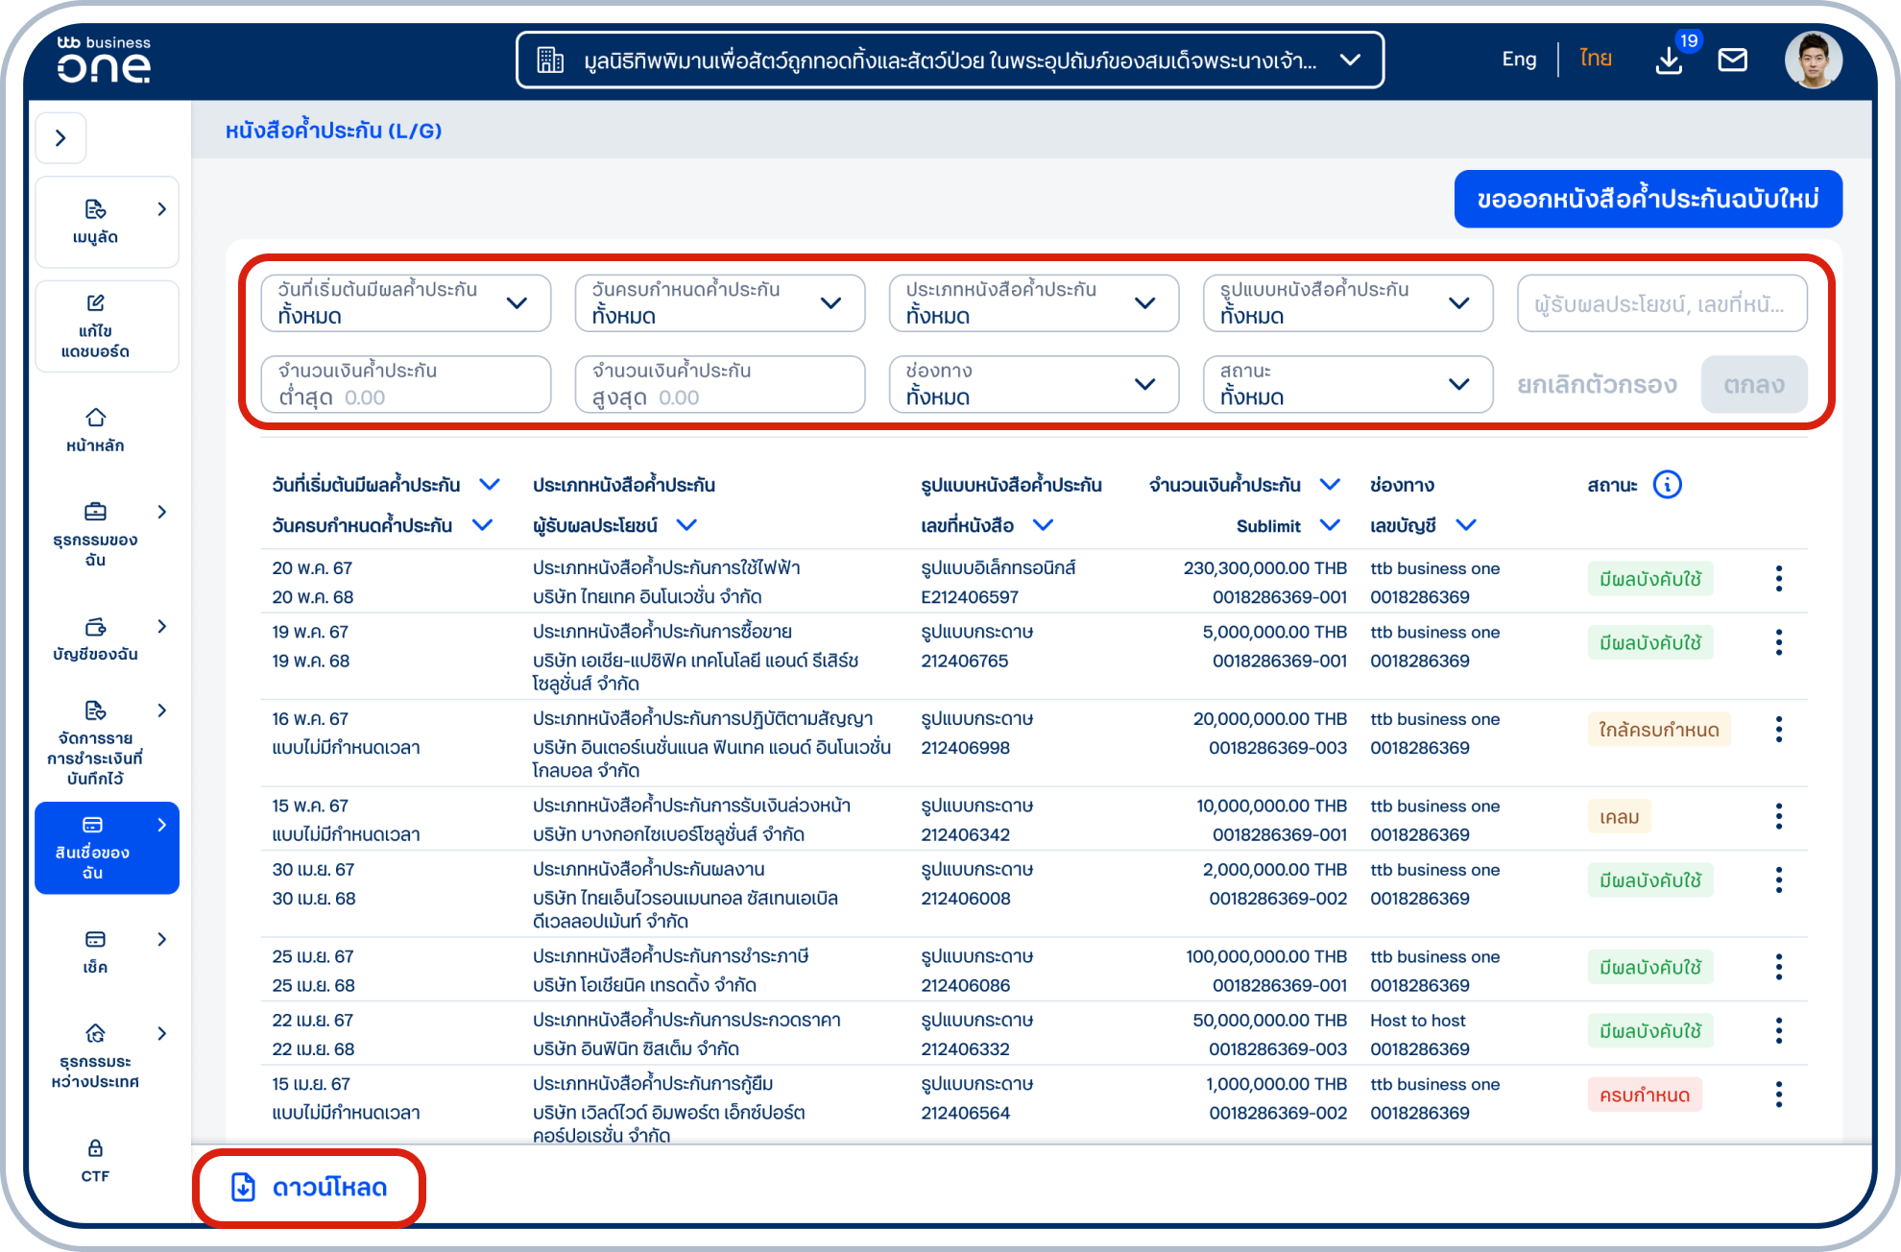Sort by เลขบัญชี column arrow
This screenshot has height=1252, width=1901.
click(1466, 525)
